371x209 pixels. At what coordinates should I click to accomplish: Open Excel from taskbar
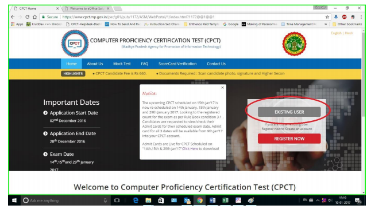[225, 200]
